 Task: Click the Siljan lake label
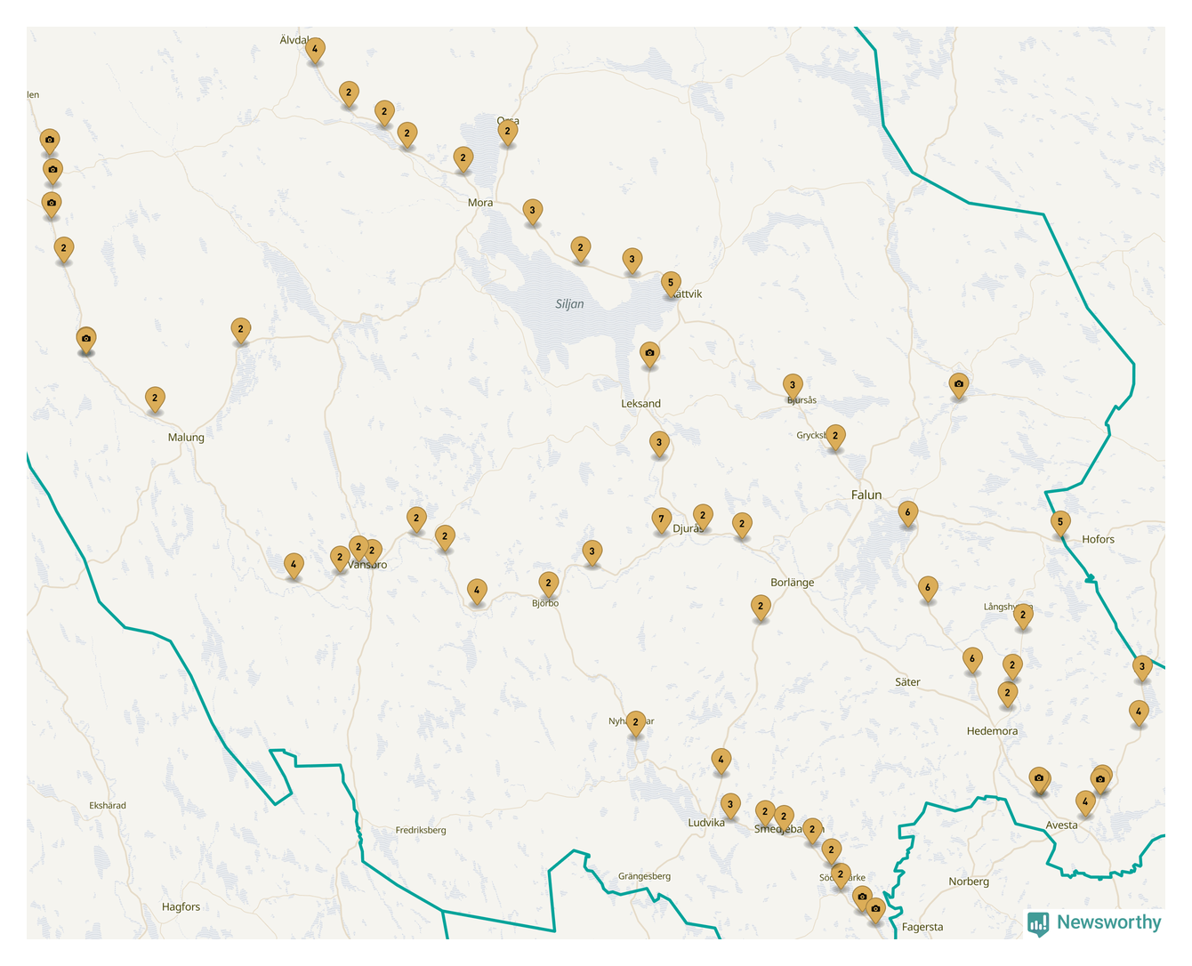point(569,304)
